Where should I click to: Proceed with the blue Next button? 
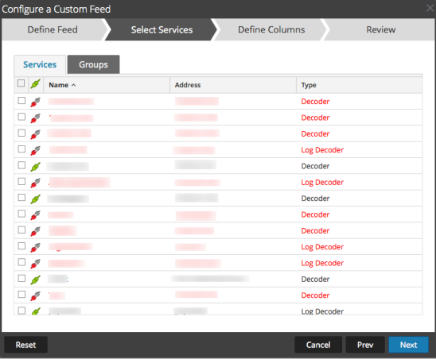coord(408,345)
